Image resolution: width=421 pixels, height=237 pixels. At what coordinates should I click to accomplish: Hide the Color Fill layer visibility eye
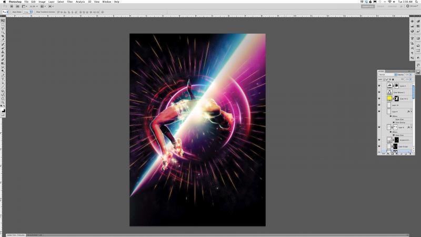pyautogui.click(x=379, y=98)
